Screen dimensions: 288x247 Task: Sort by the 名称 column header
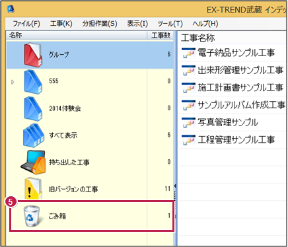[x=77, y=35]
